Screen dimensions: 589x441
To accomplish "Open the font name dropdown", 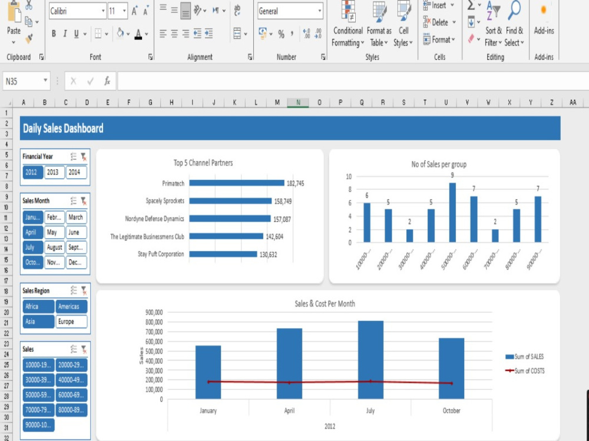I will pyautogui.click(x=104, y=11).
